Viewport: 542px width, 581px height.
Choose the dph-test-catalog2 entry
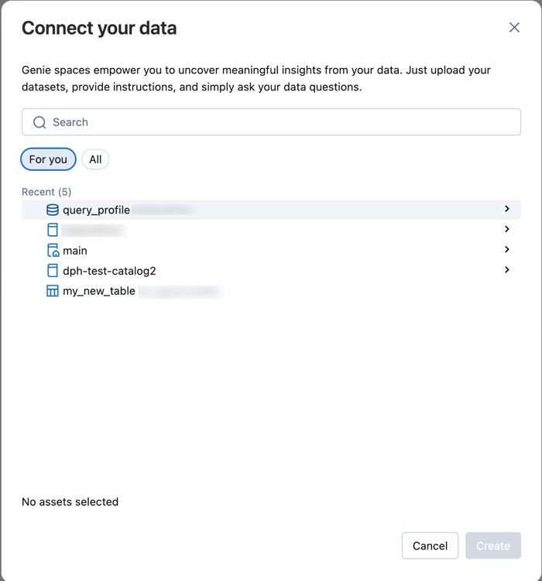(109, 271)
